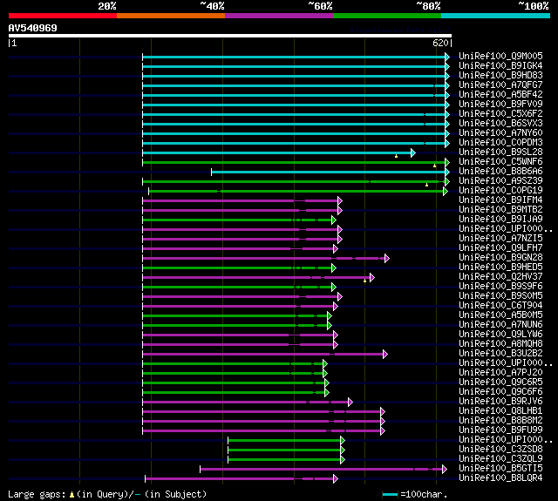The height and width of the screenshot is (501, 558).
Task: Select the UniRef100_Q9C6R5 label
Action: click(500, 383)
